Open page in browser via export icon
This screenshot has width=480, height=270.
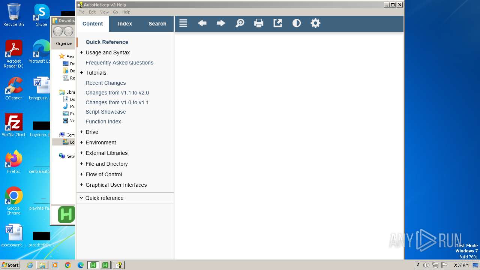click(x=277, y=23)
